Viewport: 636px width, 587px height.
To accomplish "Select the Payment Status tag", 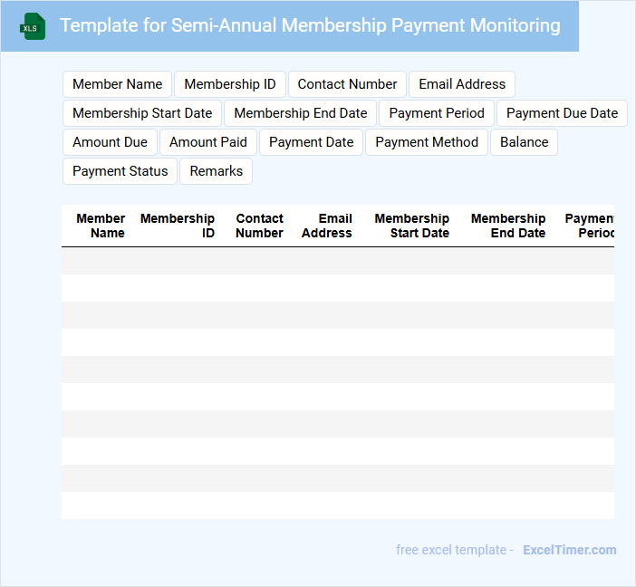I will point(120,171).
